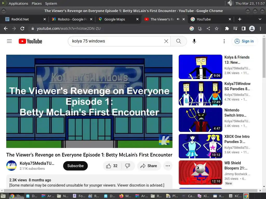Screen dimensions: 266x199
Task: Toggle the Chrome side panel
Action: [244, 29]
